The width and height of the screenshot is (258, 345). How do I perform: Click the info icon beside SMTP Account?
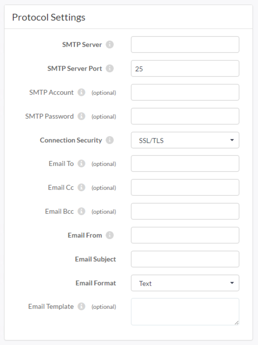tap(81, 92)
